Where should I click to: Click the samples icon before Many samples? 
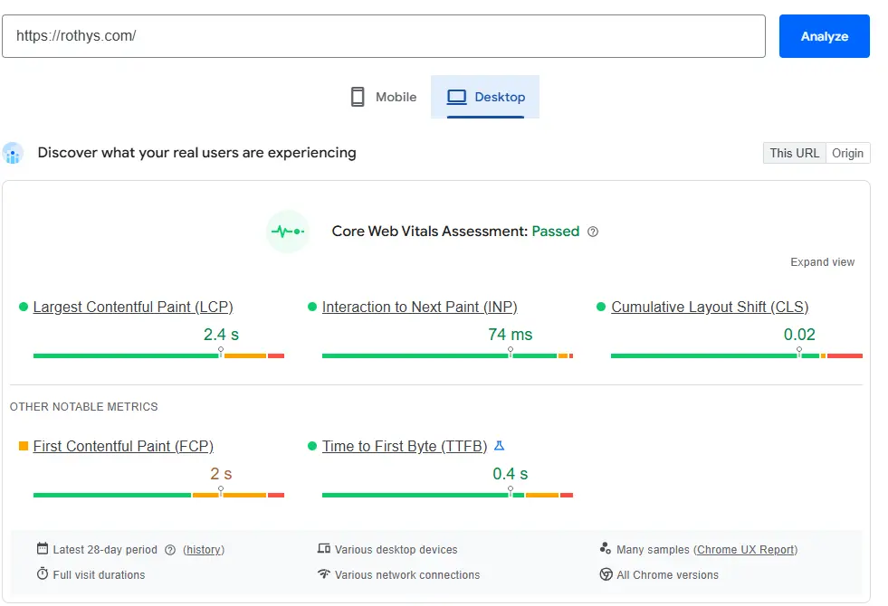click(x=606, y=549)
